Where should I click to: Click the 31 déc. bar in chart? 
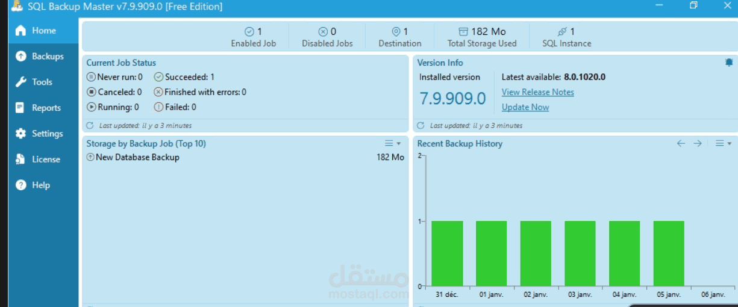[447, 253]
